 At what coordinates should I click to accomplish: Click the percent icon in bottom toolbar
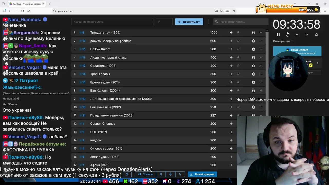pos(161,174)
